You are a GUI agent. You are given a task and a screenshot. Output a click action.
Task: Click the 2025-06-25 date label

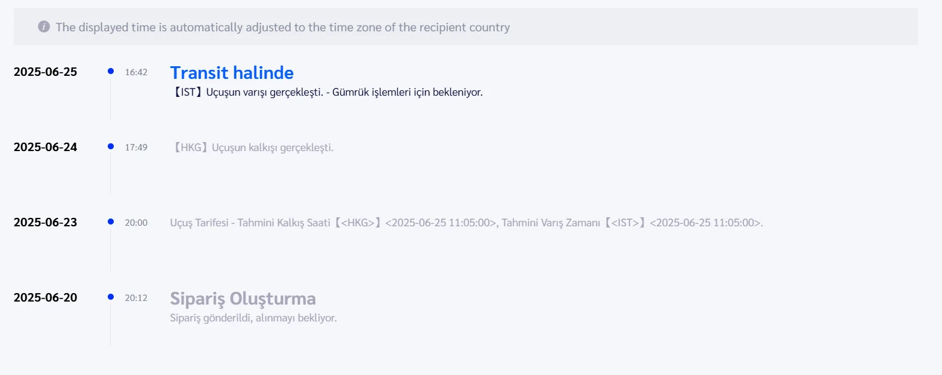[45, 72]
